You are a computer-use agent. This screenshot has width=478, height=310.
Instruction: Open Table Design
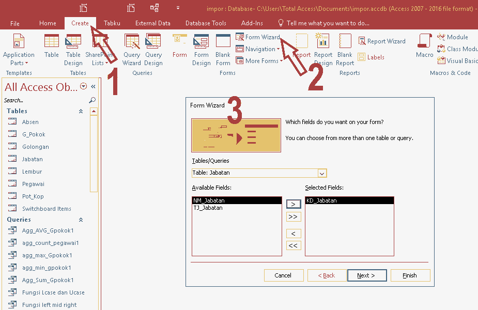(x=73, y=49)
